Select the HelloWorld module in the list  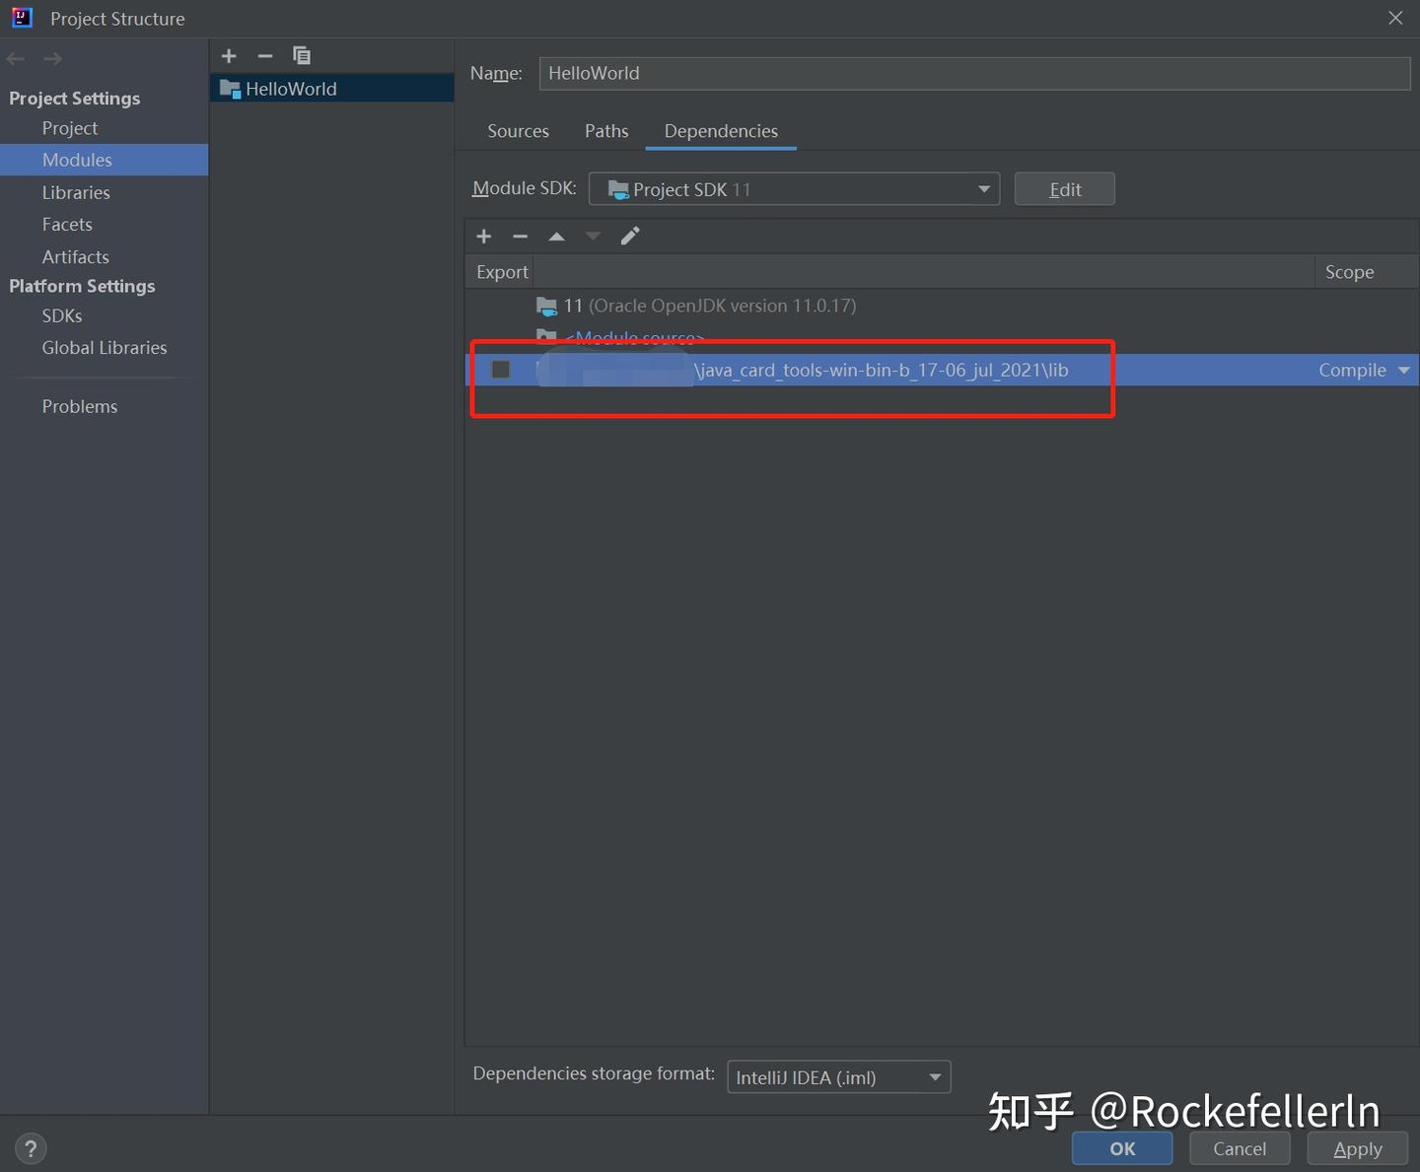tap(332, 89)
